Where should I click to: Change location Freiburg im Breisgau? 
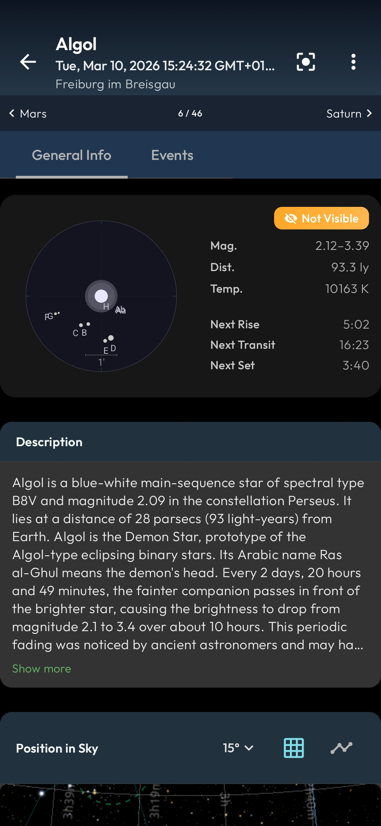pos(116,84)
